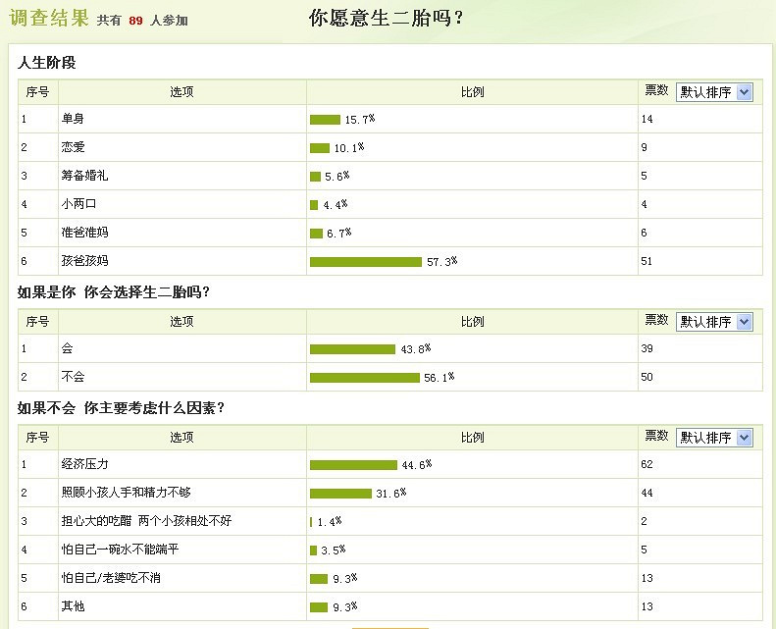Click the 57.3% bar for 孩爸孩妈

[x=366, y=262]
